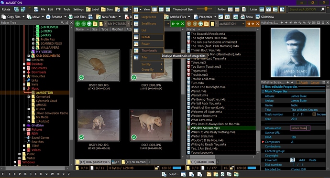Select Small Icons view mode
This screenshot has width=330, height=178.
148,23
